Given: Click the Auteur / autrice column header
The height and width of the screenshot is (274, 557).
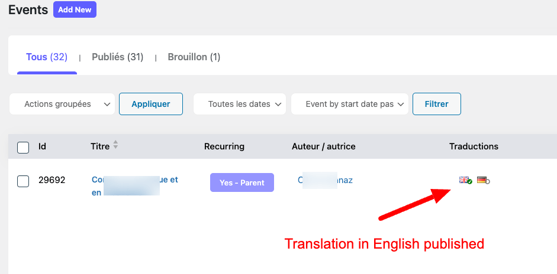Looking at the screenshot, I should click(324, 146).
